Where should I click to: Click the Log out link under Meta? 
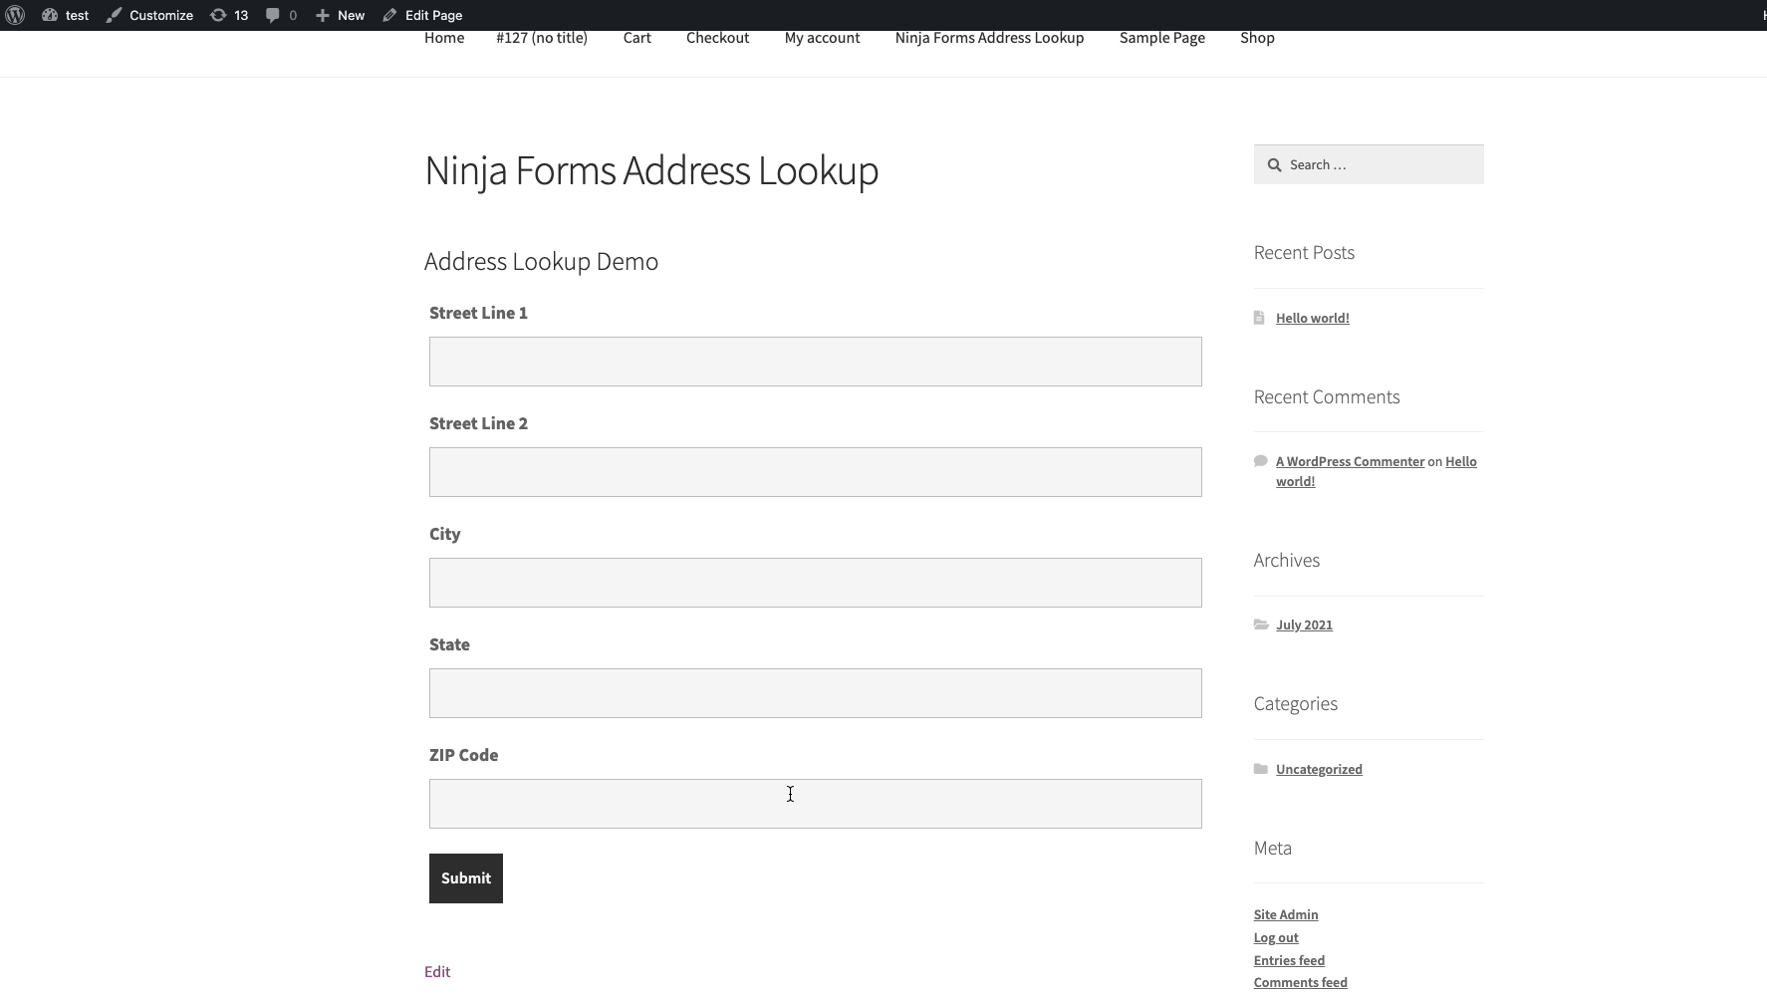(1276, 937)
